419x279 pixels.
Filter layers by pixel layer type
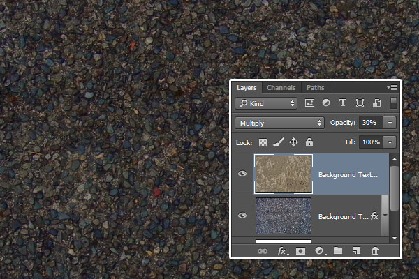click(310, 103)
